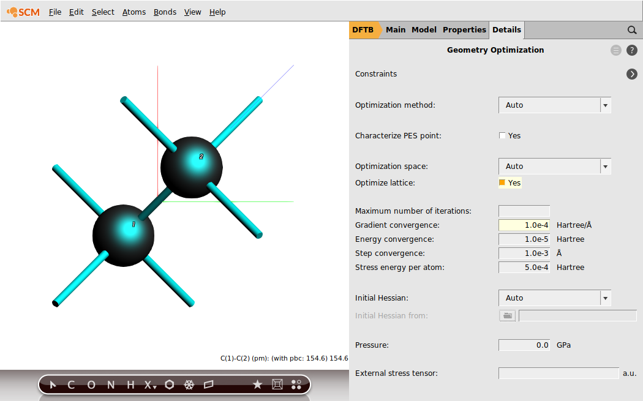This screenshot has width=643, height=401.
Task: Switch to the Main tab
Action: click(396, 30)
